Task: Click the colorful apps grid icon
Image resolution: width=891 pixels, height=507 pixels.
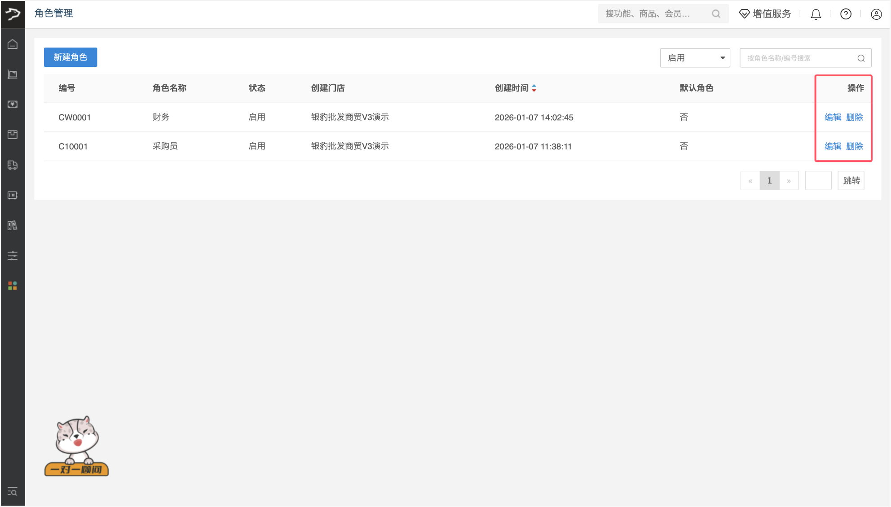Action: pyautogui.click(x=13, y=286)
